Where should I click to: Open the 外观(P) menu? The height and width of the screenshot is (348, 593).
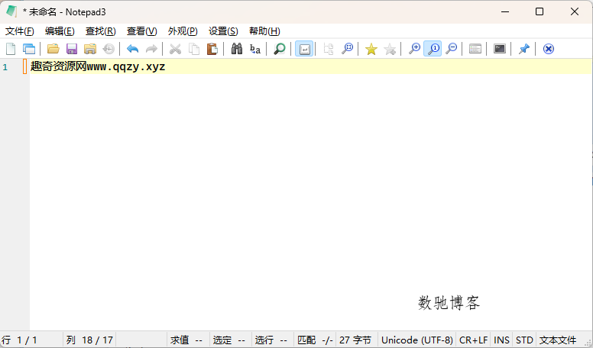(x=183, y=31)
